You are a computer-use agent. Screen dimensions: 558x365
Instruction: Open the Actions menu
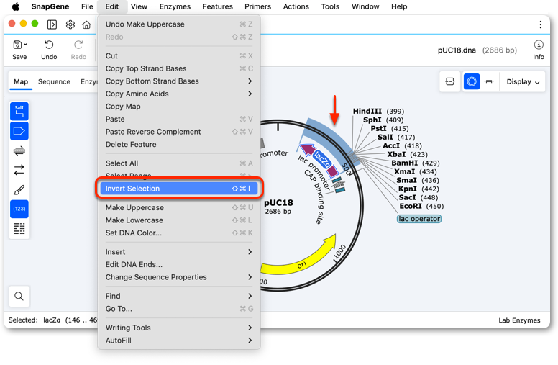[296, 6]
